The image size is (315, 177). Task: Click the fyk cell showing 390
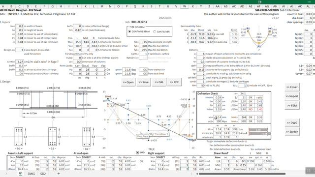143,46
